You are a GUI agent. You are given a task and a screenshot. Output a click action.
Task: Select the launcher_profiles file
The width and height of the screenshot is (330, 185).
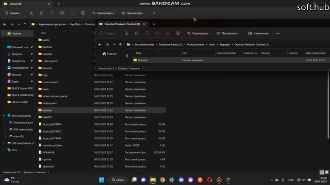click(102, 145)
